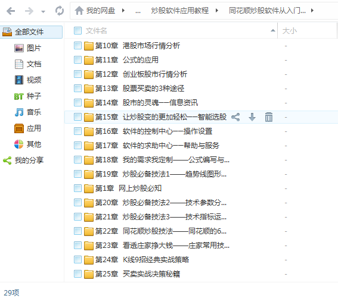
Task: Select 全部文件 in the sidebar
Action: click(31, 32)
